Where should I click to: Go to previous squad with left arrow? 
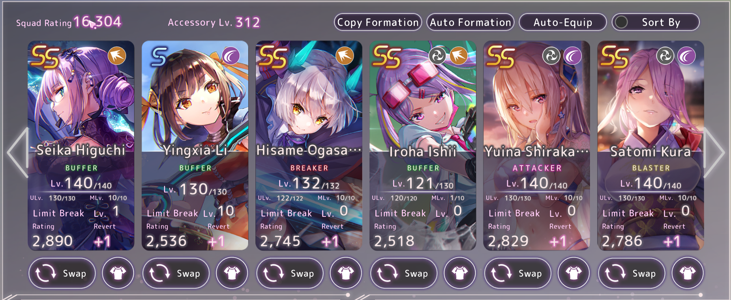(x=17, y=152)
